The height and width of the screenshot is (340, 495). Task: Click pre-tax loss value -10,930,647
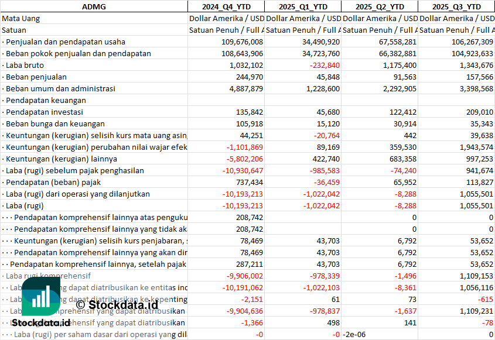[243, 170]
